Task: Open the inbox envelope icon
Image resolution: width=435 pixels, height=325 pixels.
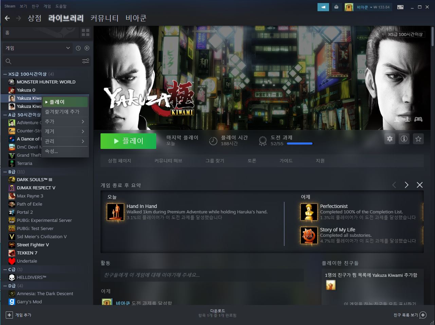Action: pyautogui.click(x=336, y=7)
